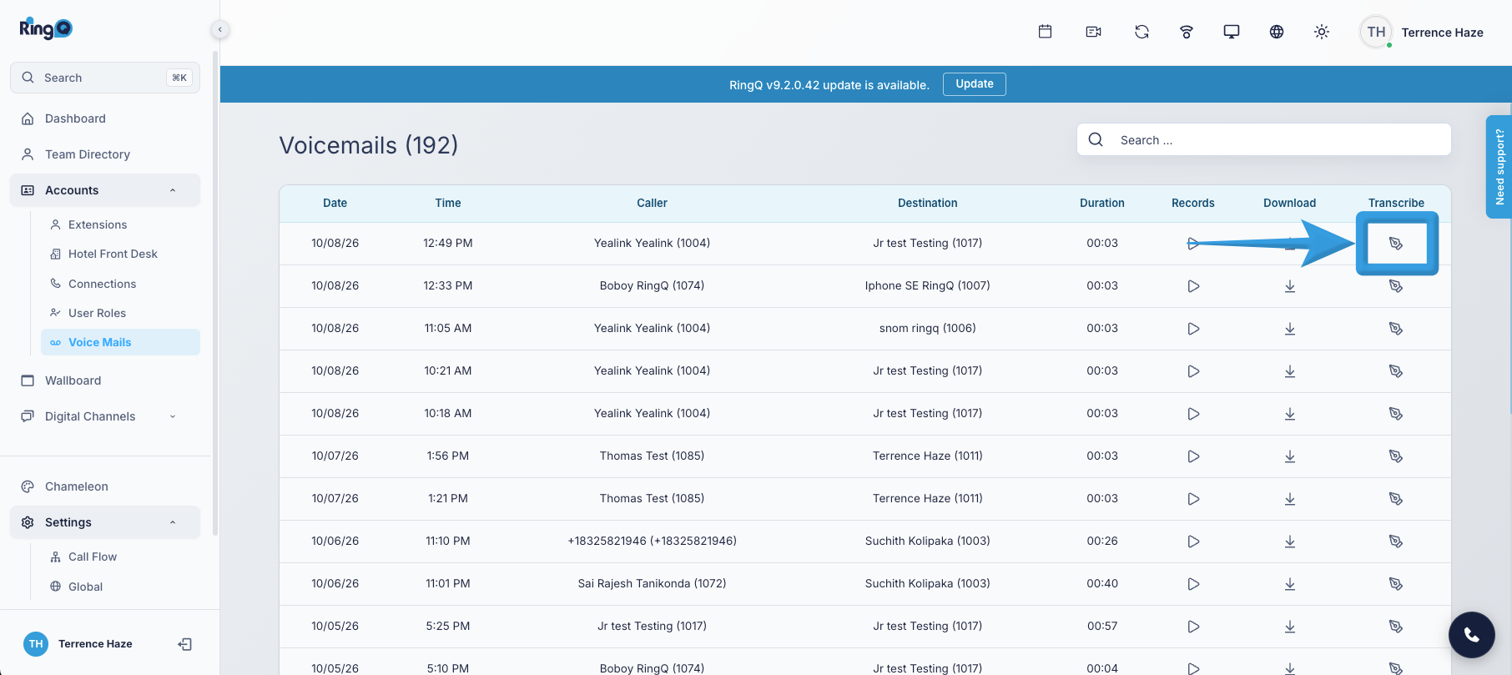Image resolution: width=1512 pixels, height=675 pixels.
Task: Download the 11:10 PM voicemail
Action: pyautogui.click(x=1290, y=542)
